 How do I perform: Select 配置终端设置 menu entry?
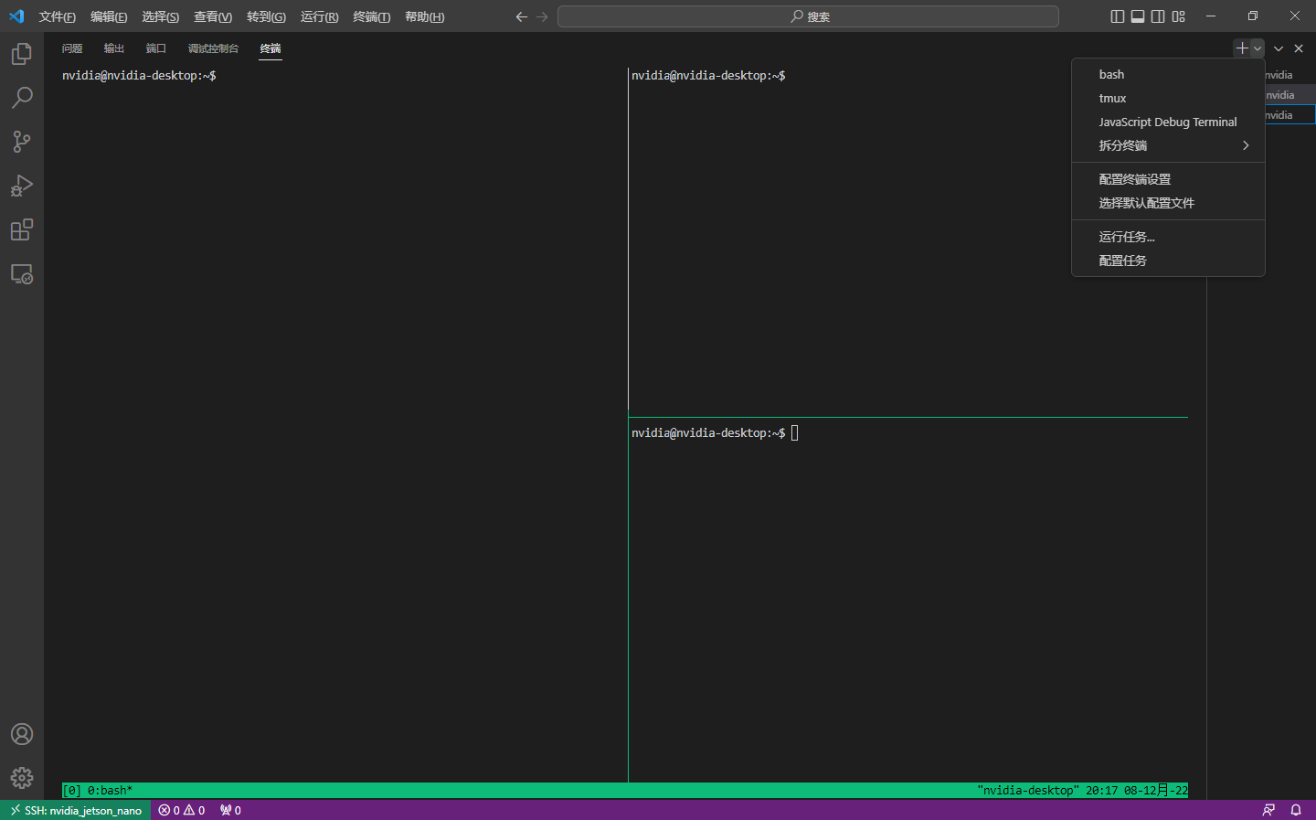pyautogui.click(x=1168, y=179)
